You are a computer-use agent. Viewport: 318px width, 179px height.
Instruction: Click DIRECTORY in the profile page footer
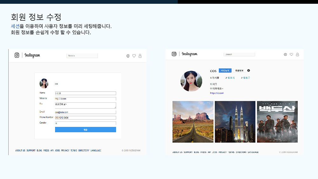click(x=241, y=152)
